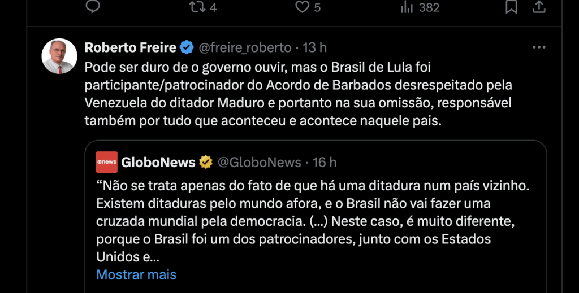Like the tweet with 5 likes
This screenshot has height=293, width=579.
tap(303, 7)
